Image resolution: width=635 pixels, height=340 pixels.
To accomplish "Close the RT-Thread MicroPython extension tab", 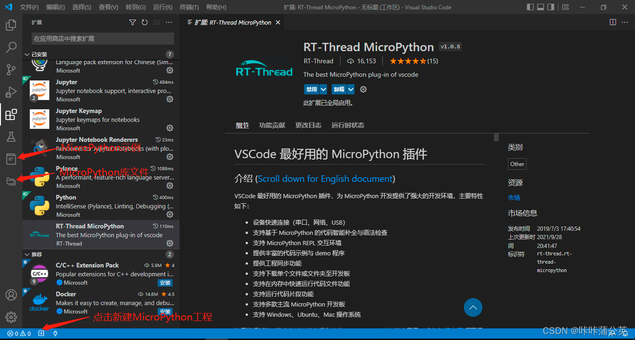I will (x=278, y=22).
